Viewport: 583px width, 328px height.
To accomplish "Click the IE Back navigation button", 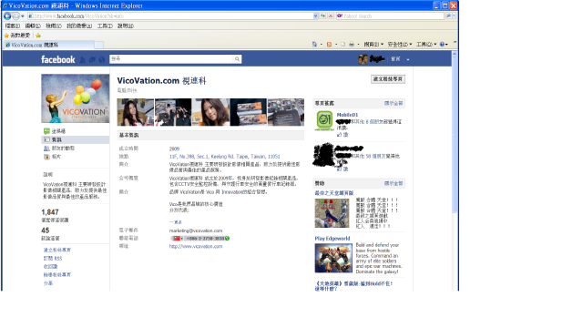I will click(7, 16).
